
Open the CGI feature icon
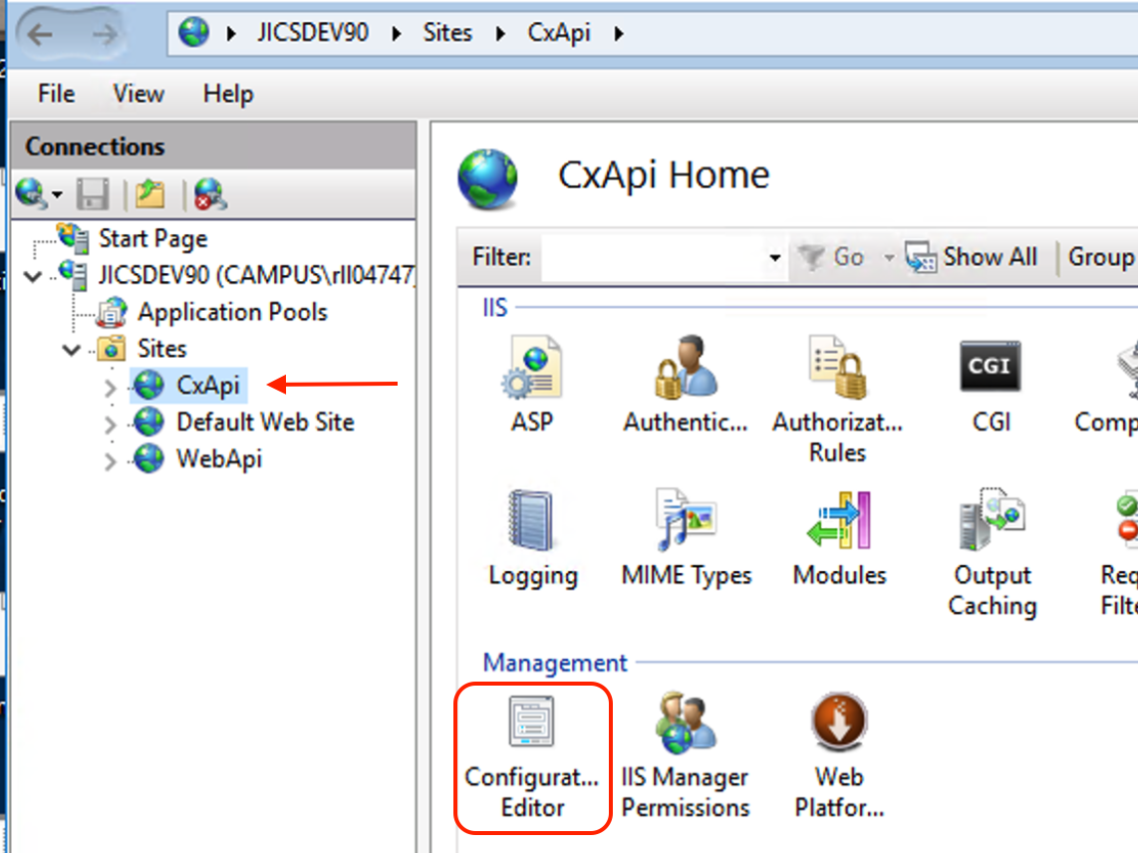(991, 385)
